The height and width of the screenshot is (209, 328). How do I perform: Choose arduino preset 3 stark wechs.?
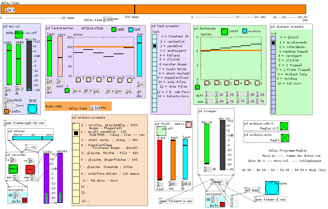click(x=76, y=140)
